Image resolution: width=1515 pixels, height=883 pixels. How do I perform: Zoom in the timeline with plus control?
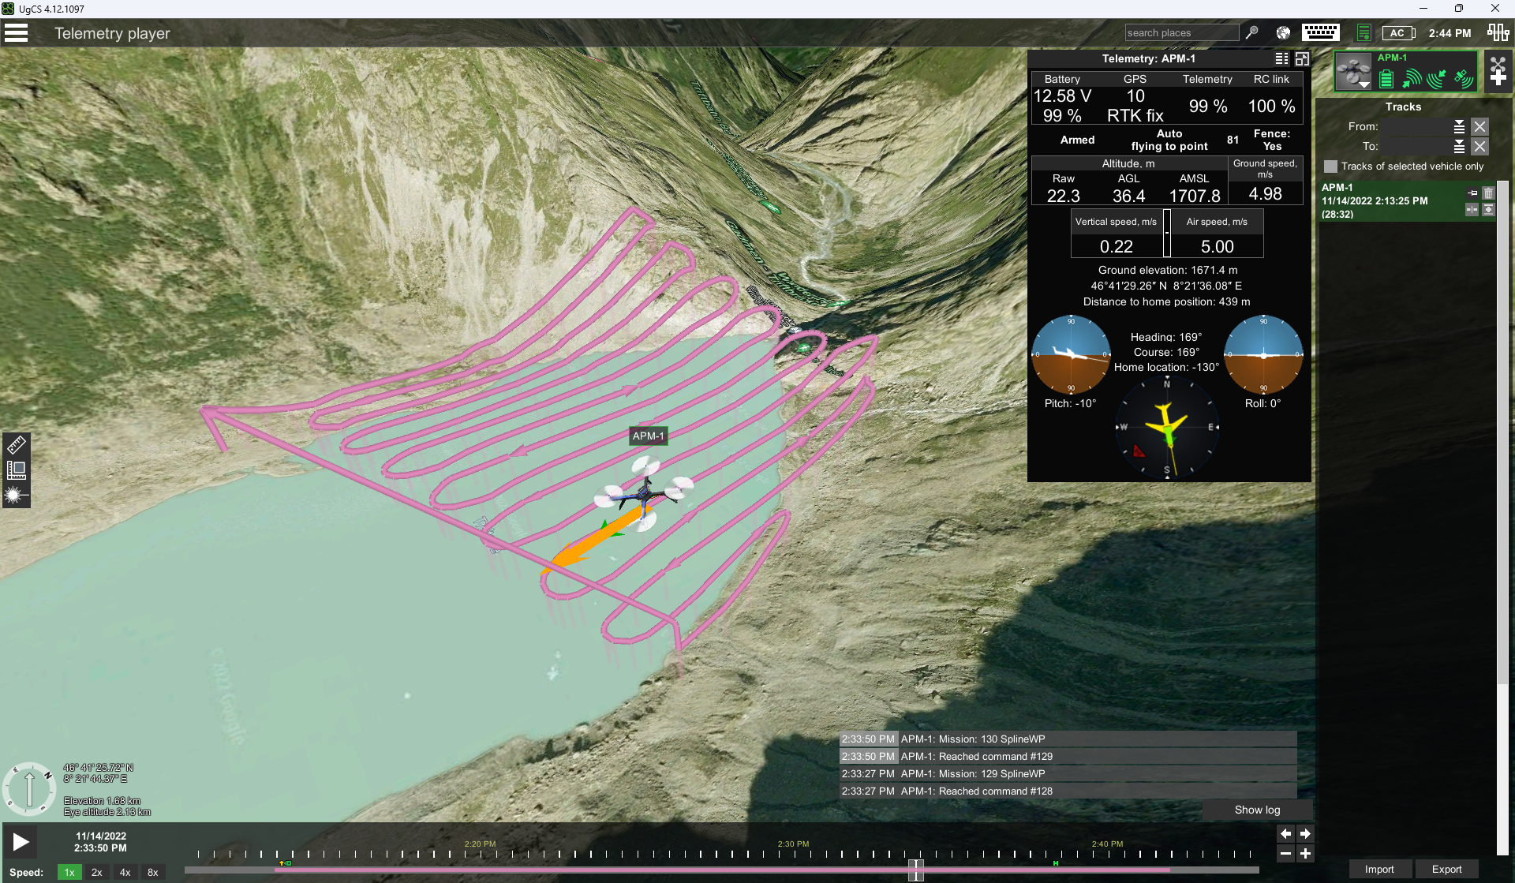pos(1306,853)
